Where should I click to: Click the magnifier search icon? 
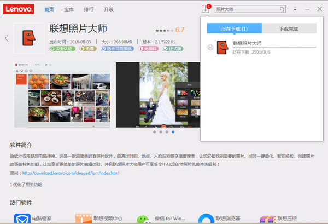(282, 9)
